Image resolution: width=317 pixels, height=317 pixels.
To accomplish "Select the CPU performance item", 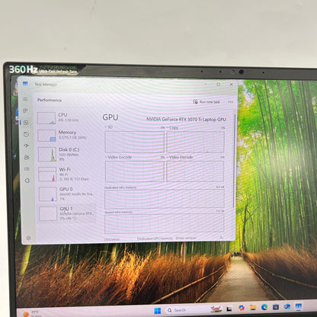I will click(x=67, y=118).
